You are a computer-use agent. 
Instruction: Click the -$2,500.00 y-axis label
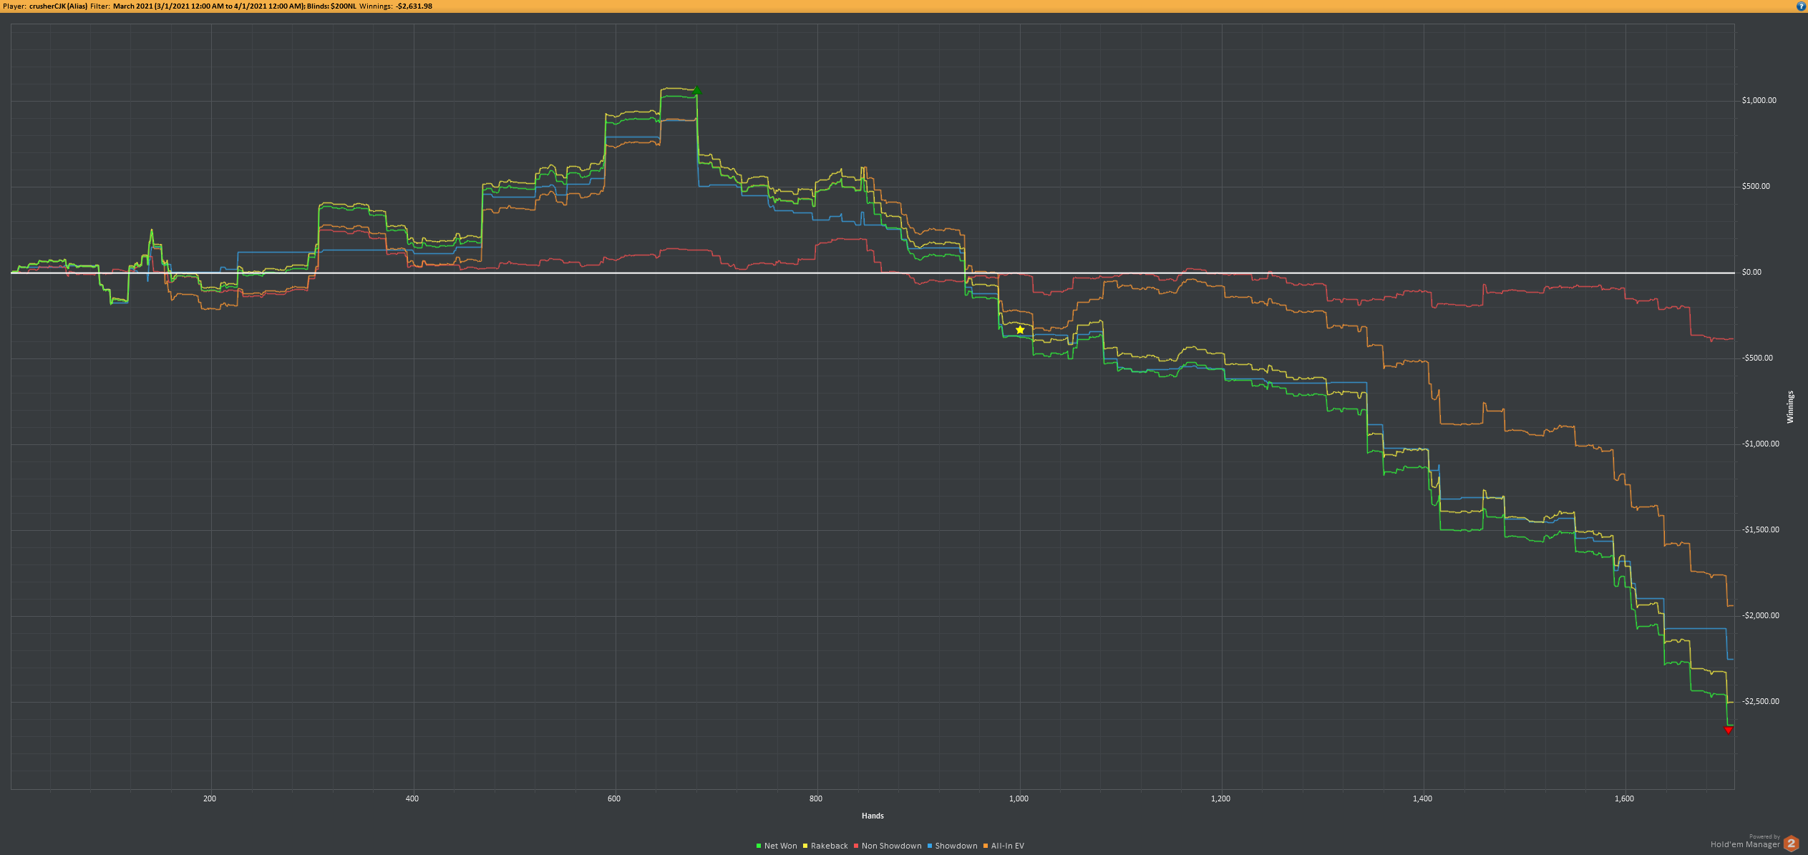point(1760,701)
